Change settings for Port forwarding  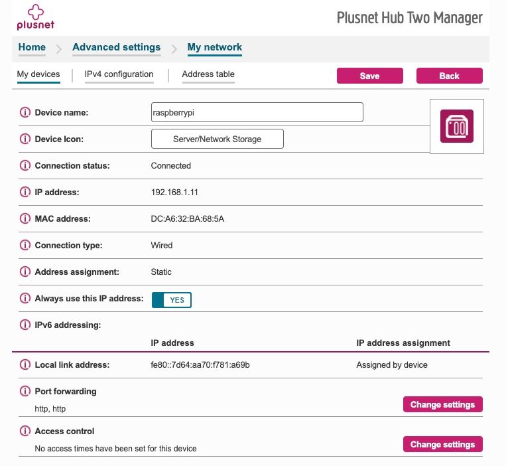[x=442, y=404]
